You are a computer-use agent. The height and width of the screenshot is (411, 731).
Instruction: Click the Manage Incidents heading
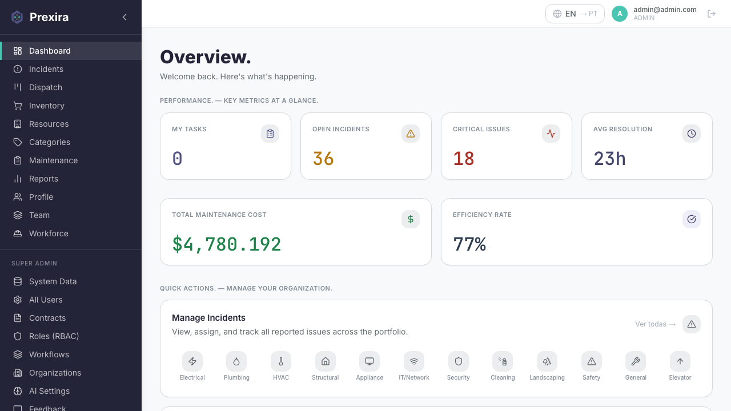pos(208,318)
